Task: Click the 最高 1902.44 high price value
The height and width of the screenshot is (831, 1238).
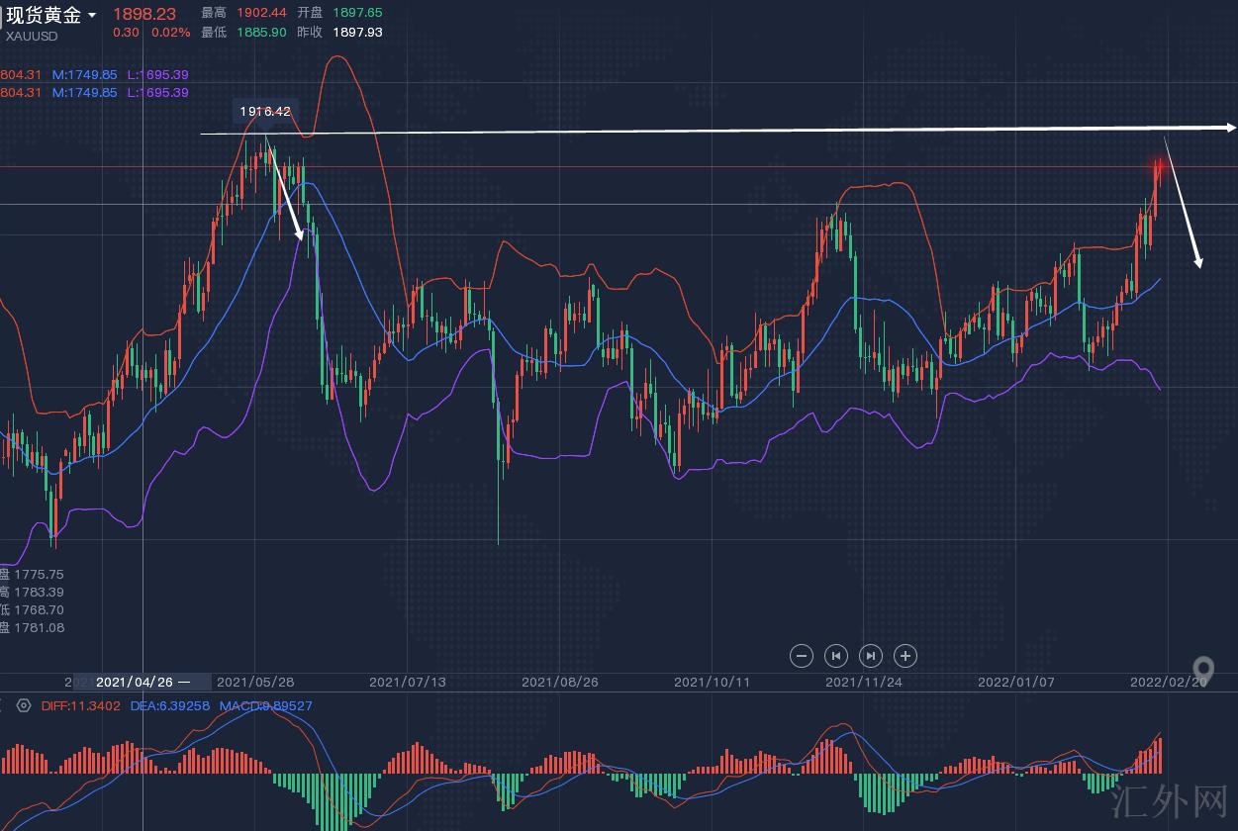Action: [261, 13]
